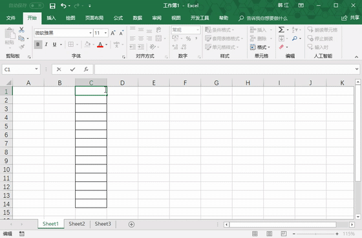362x238 pixels.
Task: Switch to the 数据 ribbon tab
Action: (137, 18)
